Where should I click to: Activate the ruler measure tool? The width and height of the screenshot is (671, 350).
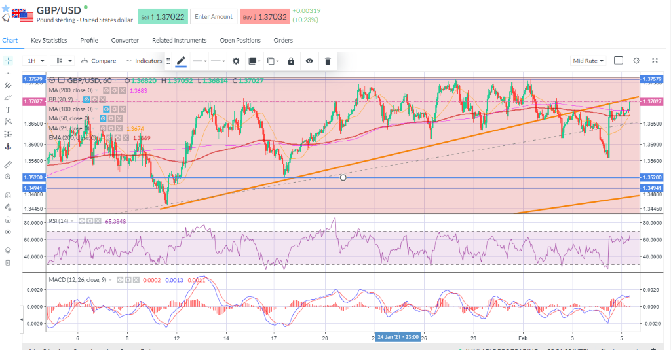pyautogui.click(x=8, y=164)
